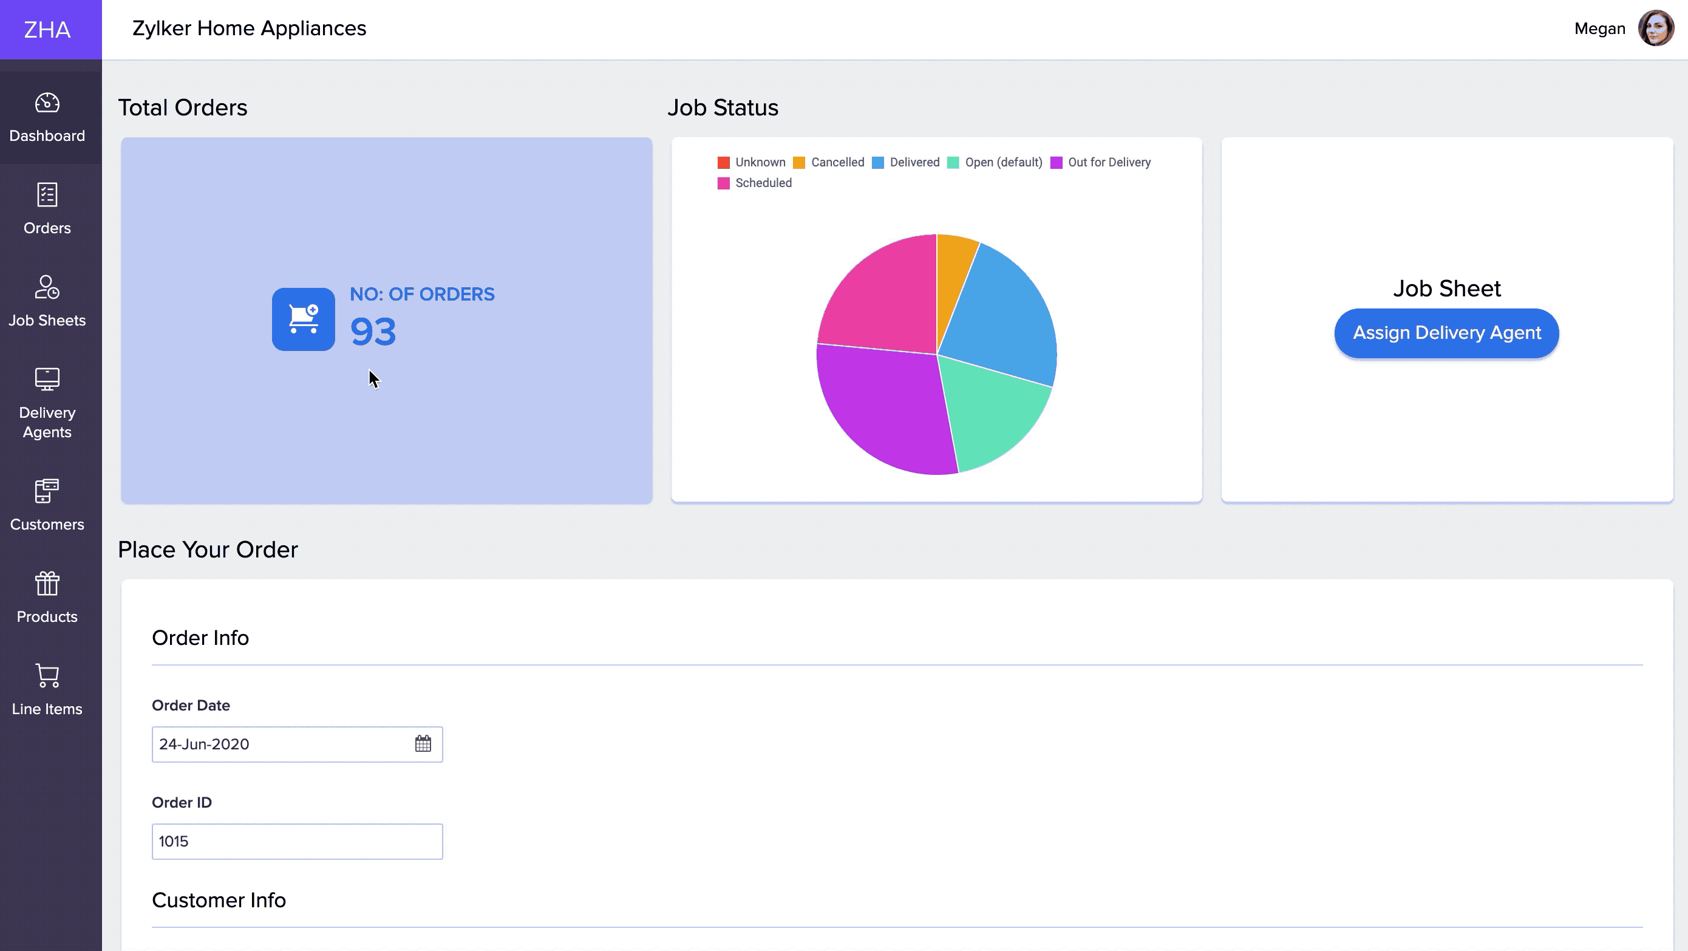Open the Customers devices icon

pos(47,491)
